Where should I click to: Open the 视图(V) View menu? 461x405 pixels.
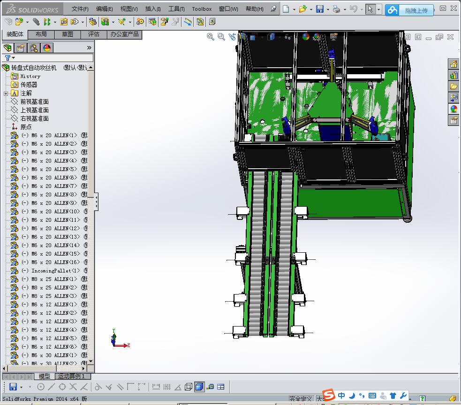[x=129, y=9]
